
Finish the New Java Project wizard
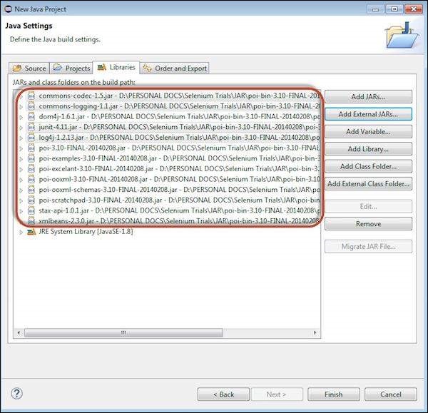tap(334, 394)
